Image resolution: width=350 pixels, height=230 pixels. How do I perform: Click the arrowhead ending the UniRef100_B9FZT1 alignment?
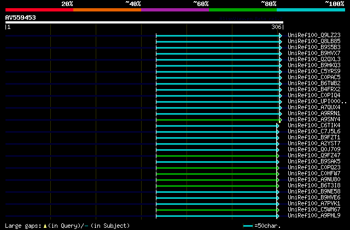click(x=278, y=138)
